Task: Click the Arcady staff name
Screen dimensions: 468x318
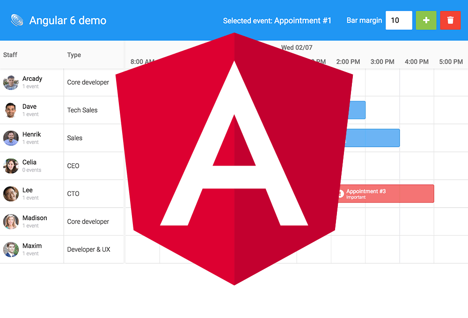Action: click(x=32, y=79)
